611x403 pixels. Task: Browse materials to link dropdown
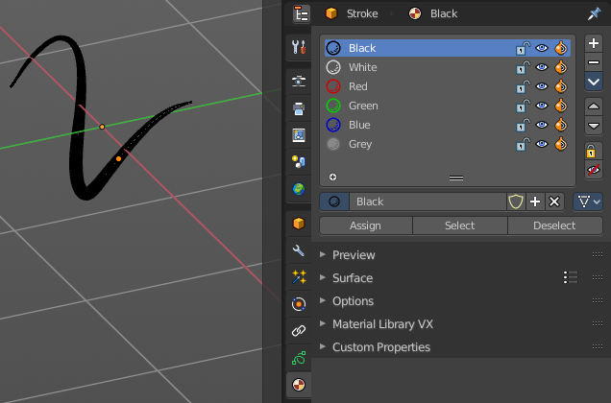[334, 201]
